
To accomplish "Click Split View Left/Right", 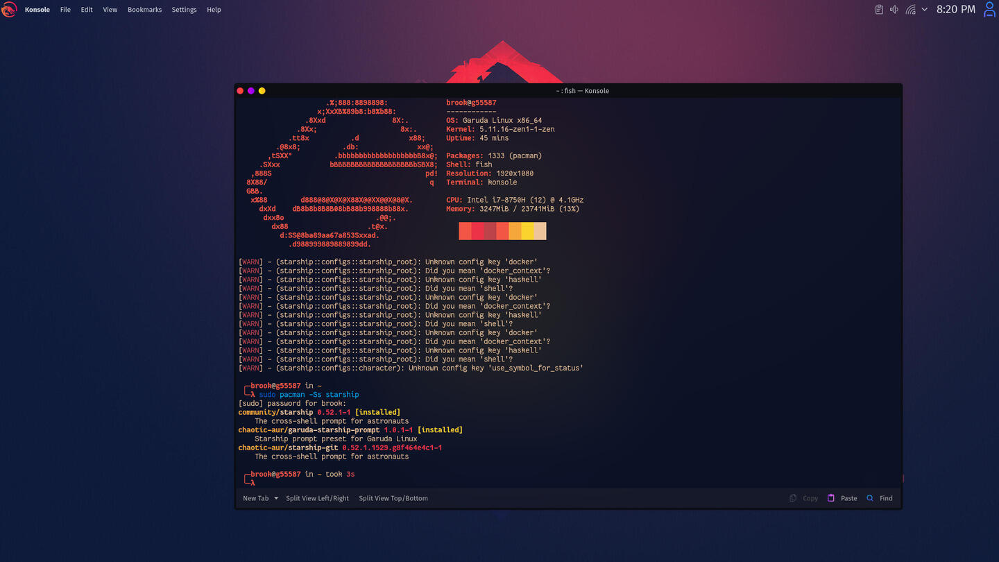I will point(318,498).
